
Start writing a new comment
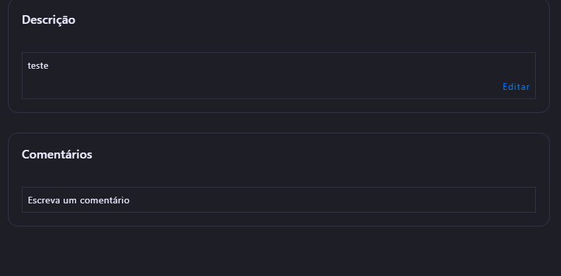[278, 200]
